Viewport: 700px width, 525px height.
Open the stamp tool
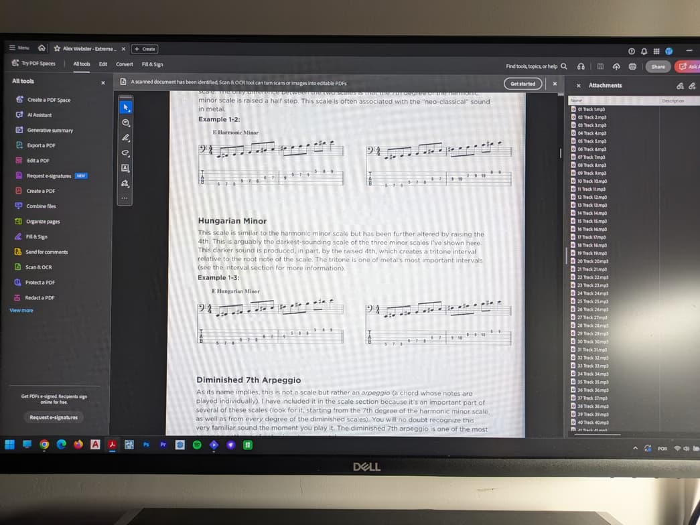tap(125, 183)
